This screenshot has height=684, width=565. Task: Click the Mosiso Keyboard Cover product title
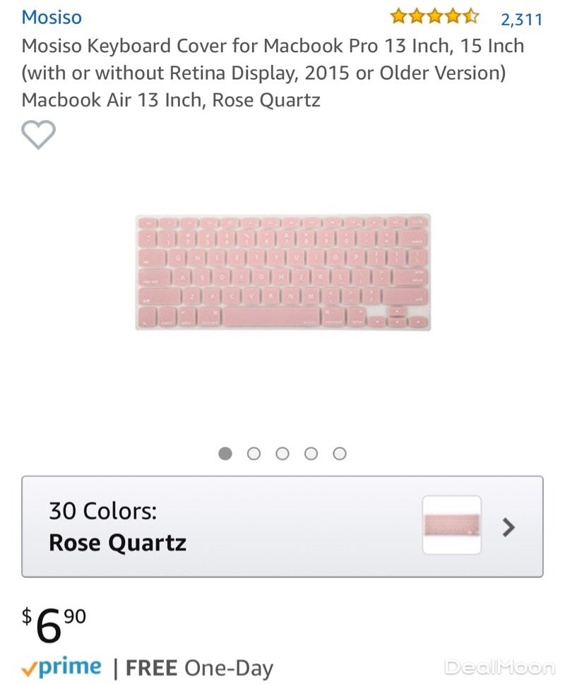[x=273, y=73]
